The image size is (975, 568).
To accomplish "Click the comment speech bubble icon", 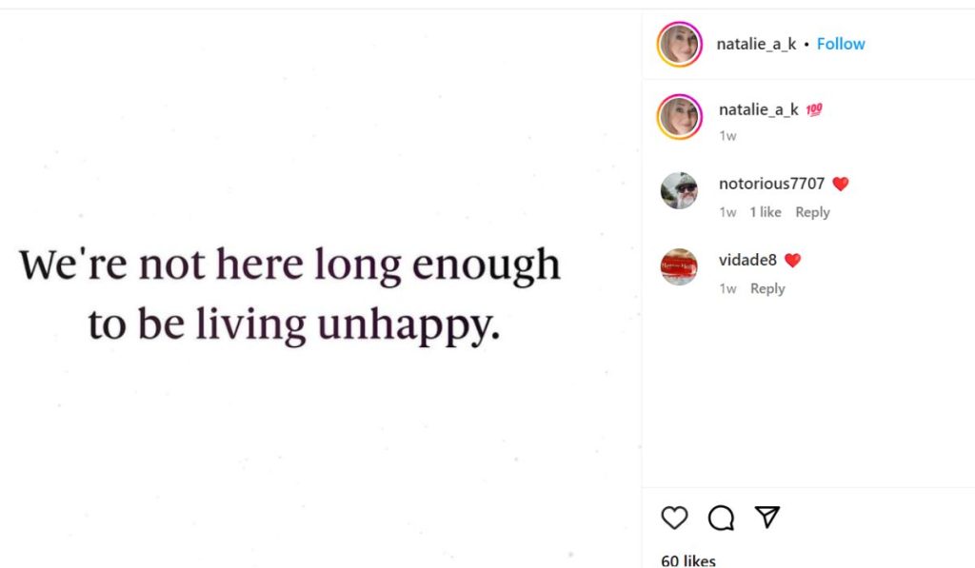I will [x=721, y=518].
